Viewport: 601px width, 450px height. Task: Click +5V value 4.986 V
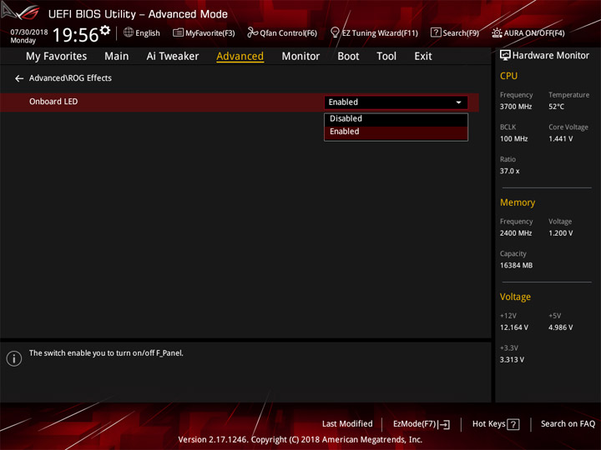coord(560,327)
